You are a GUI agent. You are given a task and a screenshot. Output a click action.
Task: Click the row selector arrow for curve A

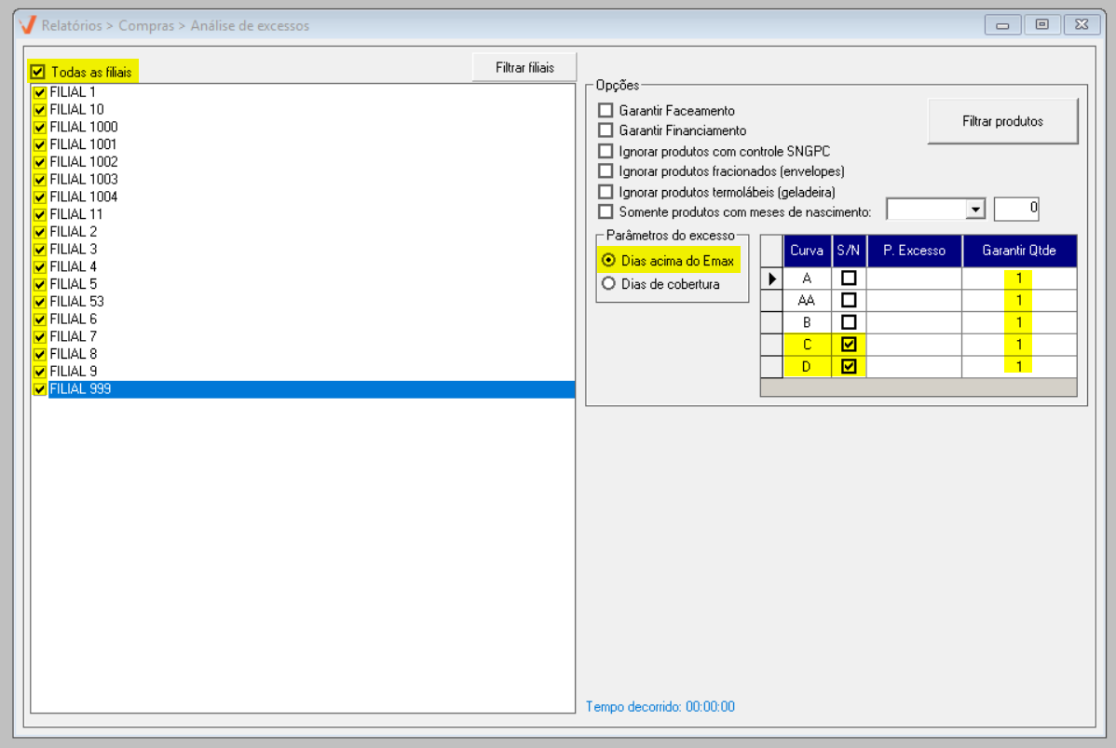point(772,279)
